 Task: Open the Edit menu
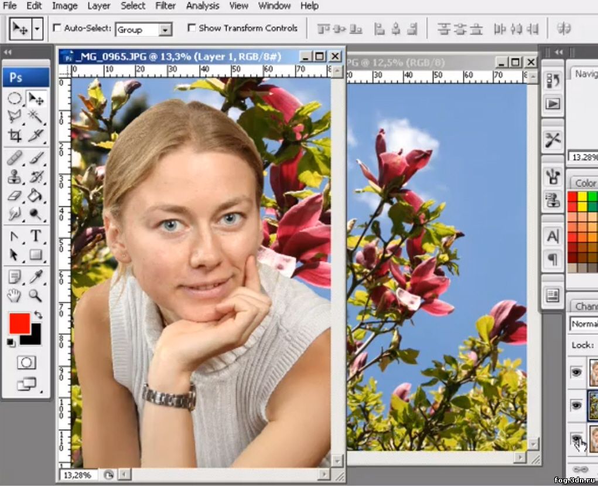[34, 6]
